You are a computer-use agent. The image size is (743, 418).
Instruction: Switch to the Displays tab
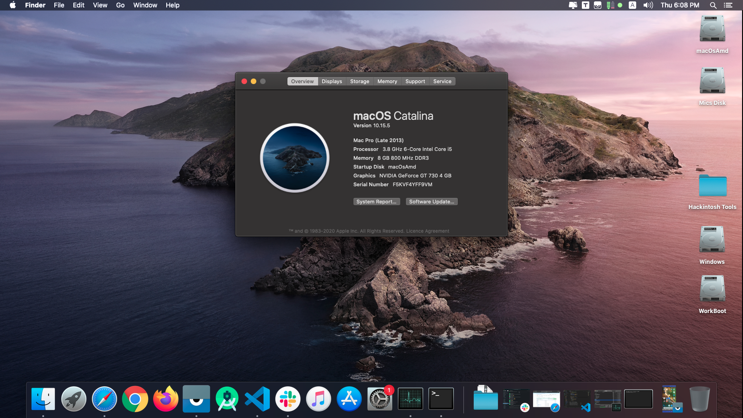(x=332, y=81)
